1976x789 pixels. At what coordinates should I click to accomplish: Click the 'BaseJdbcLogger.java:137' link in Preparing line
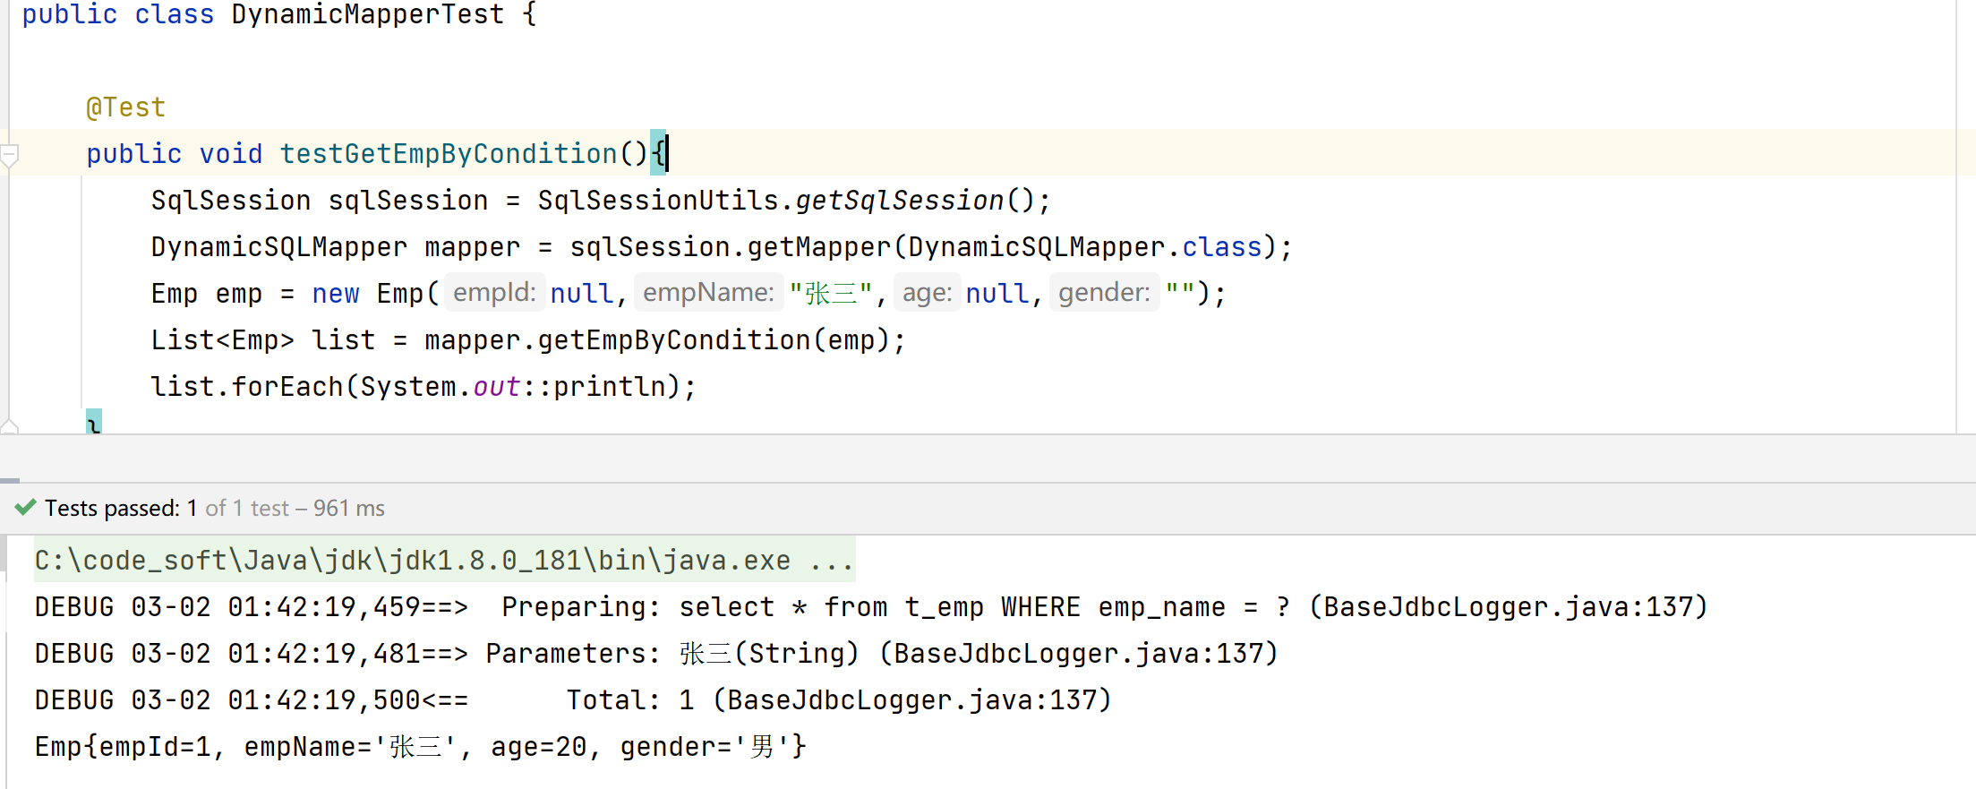pyautogui.click(x=1509, y=607)
